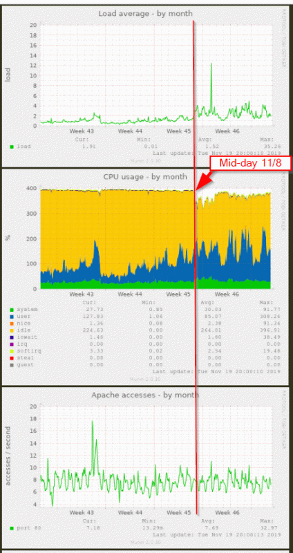Click 'Week 46' label on Load average graph
293x553 pixels.
point(227,131)
